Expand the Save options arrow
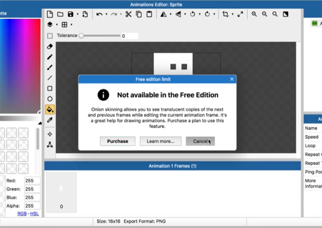The height and width of the screenshot is (228, 322). pyautogui.click(x=78, y=14)
